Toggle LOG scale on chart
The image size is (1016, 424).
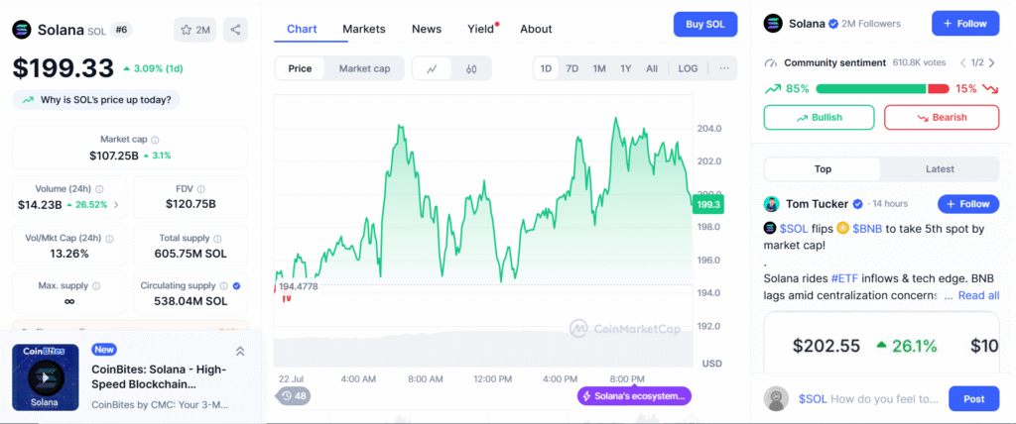click(x=689, y=68)
